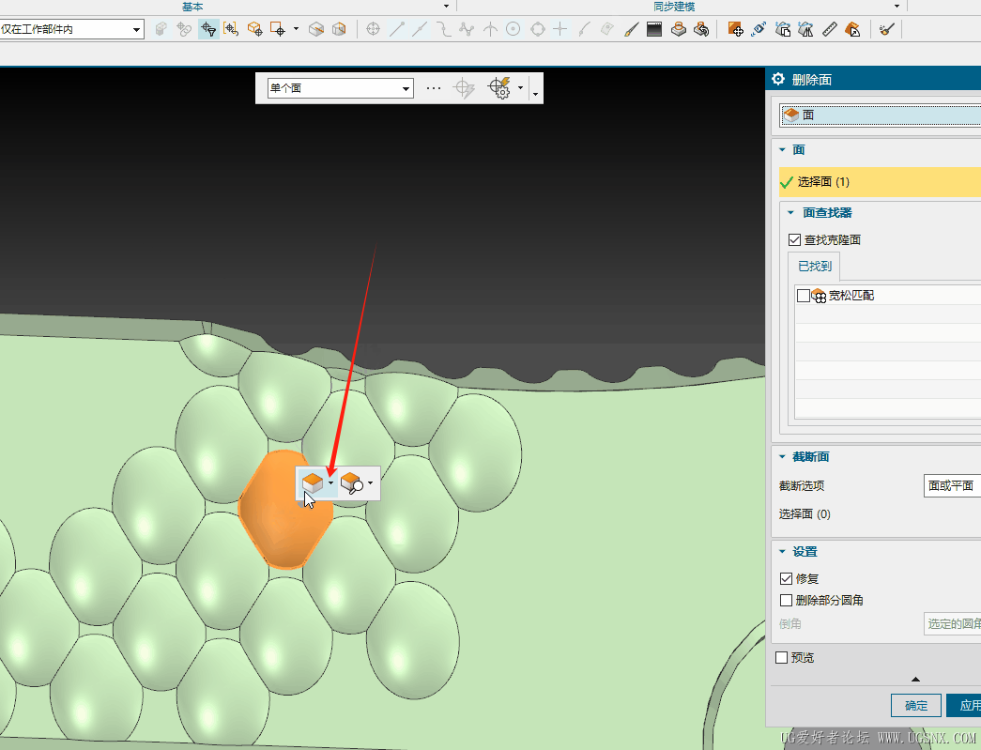Click the ruler measure icon
This screenshot has height=750, width=981.
[830, 29]
